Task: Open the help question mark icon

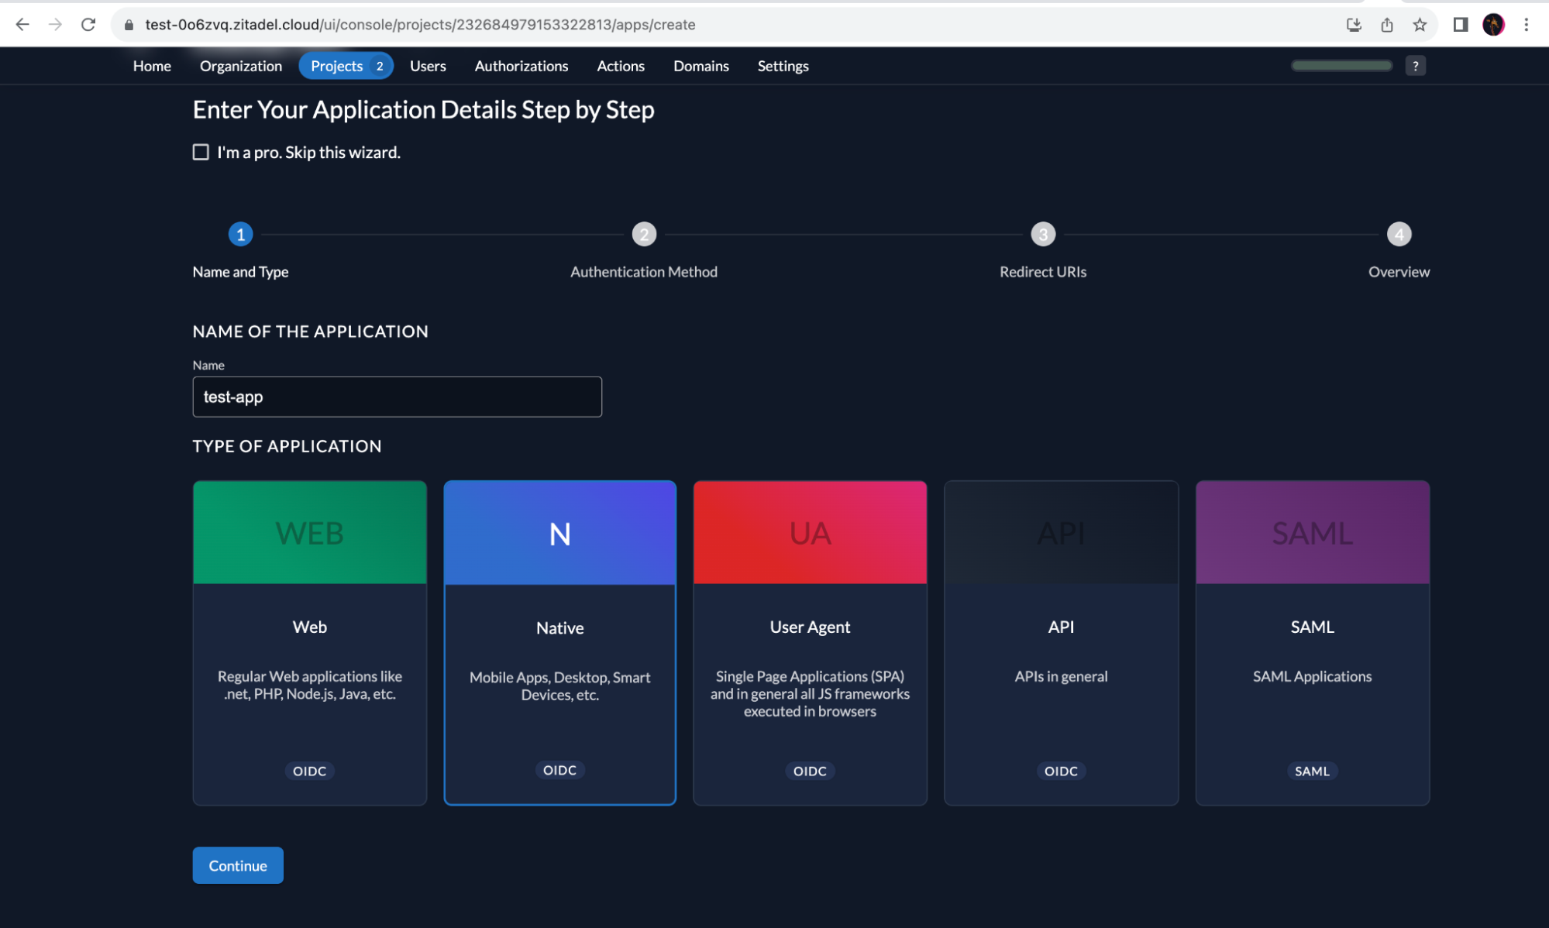Action: pos(1415,66)
